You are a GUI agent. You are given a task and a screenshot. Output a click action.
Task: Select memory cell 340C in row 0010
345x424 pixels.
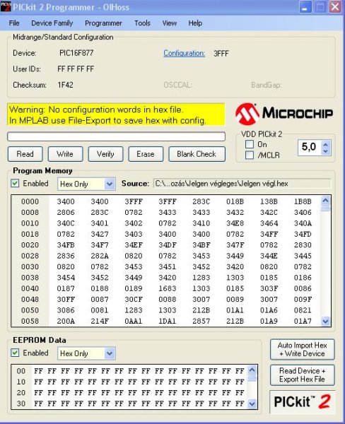coord(66,223)
